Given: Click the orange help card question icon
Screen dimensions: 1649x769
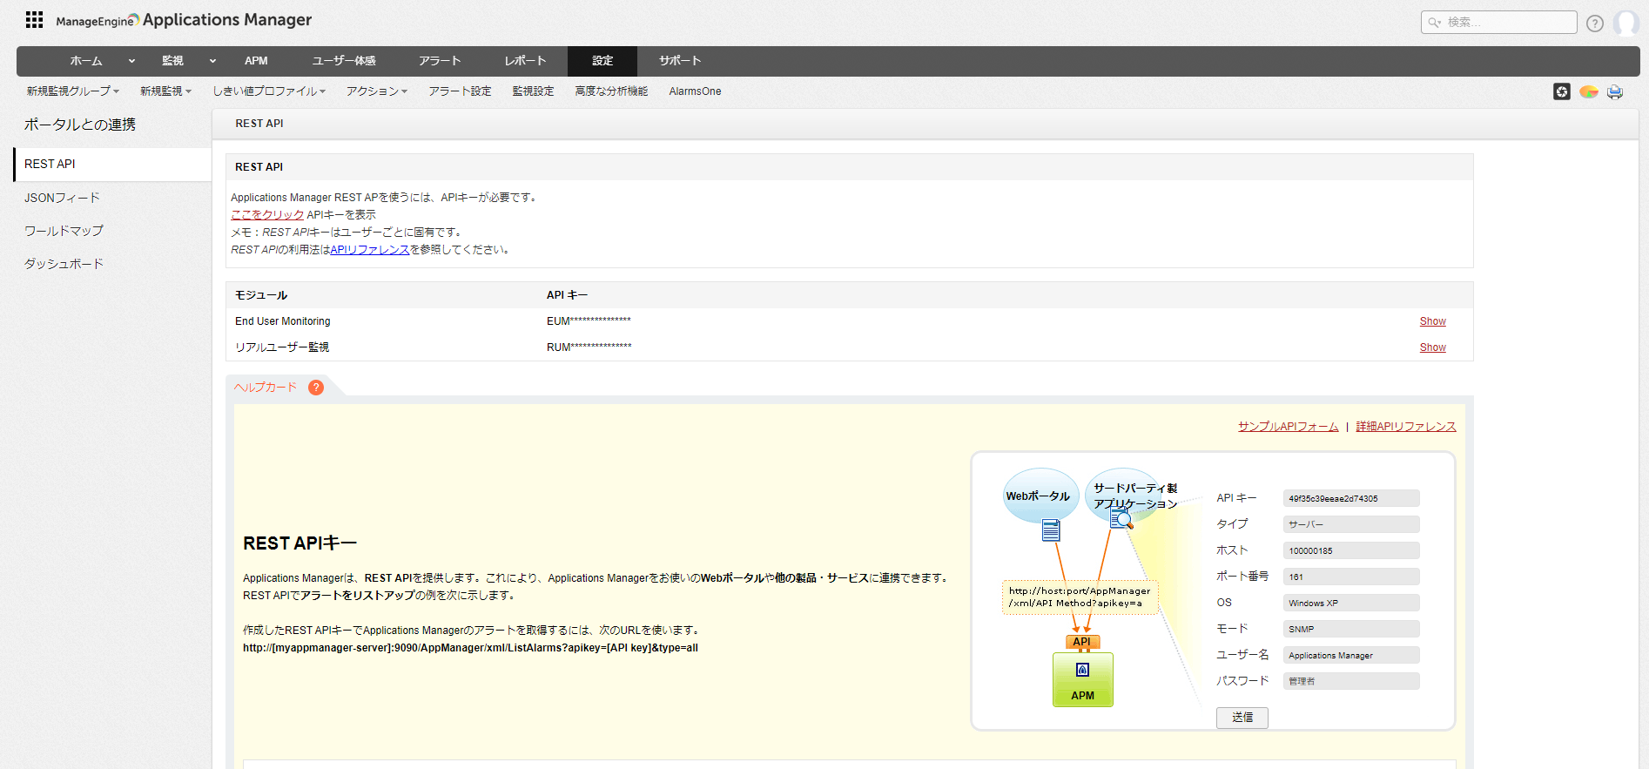Looking at the screenshot, I should 316,388.
